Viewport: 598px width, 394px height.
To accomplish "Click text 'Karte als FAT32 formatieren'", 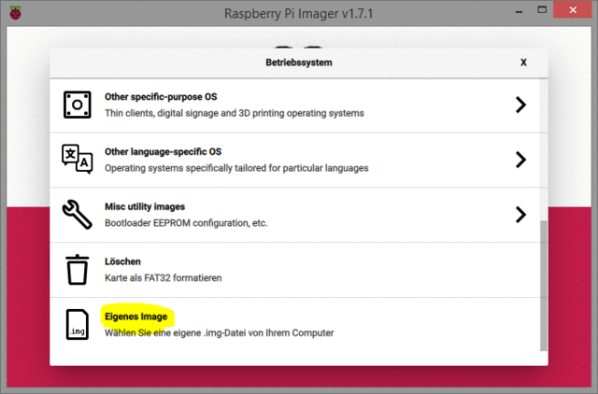I will [164, 278].
